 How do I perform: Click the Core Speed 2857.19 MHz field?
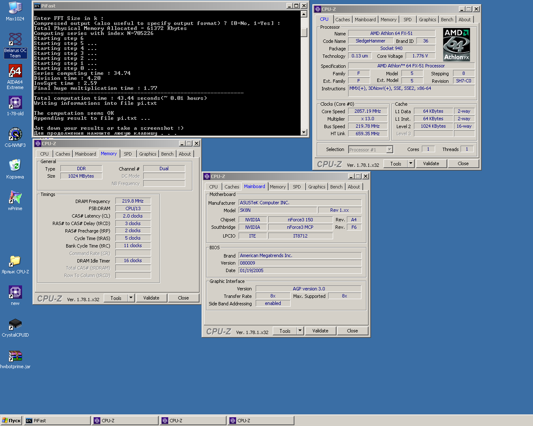368,111
